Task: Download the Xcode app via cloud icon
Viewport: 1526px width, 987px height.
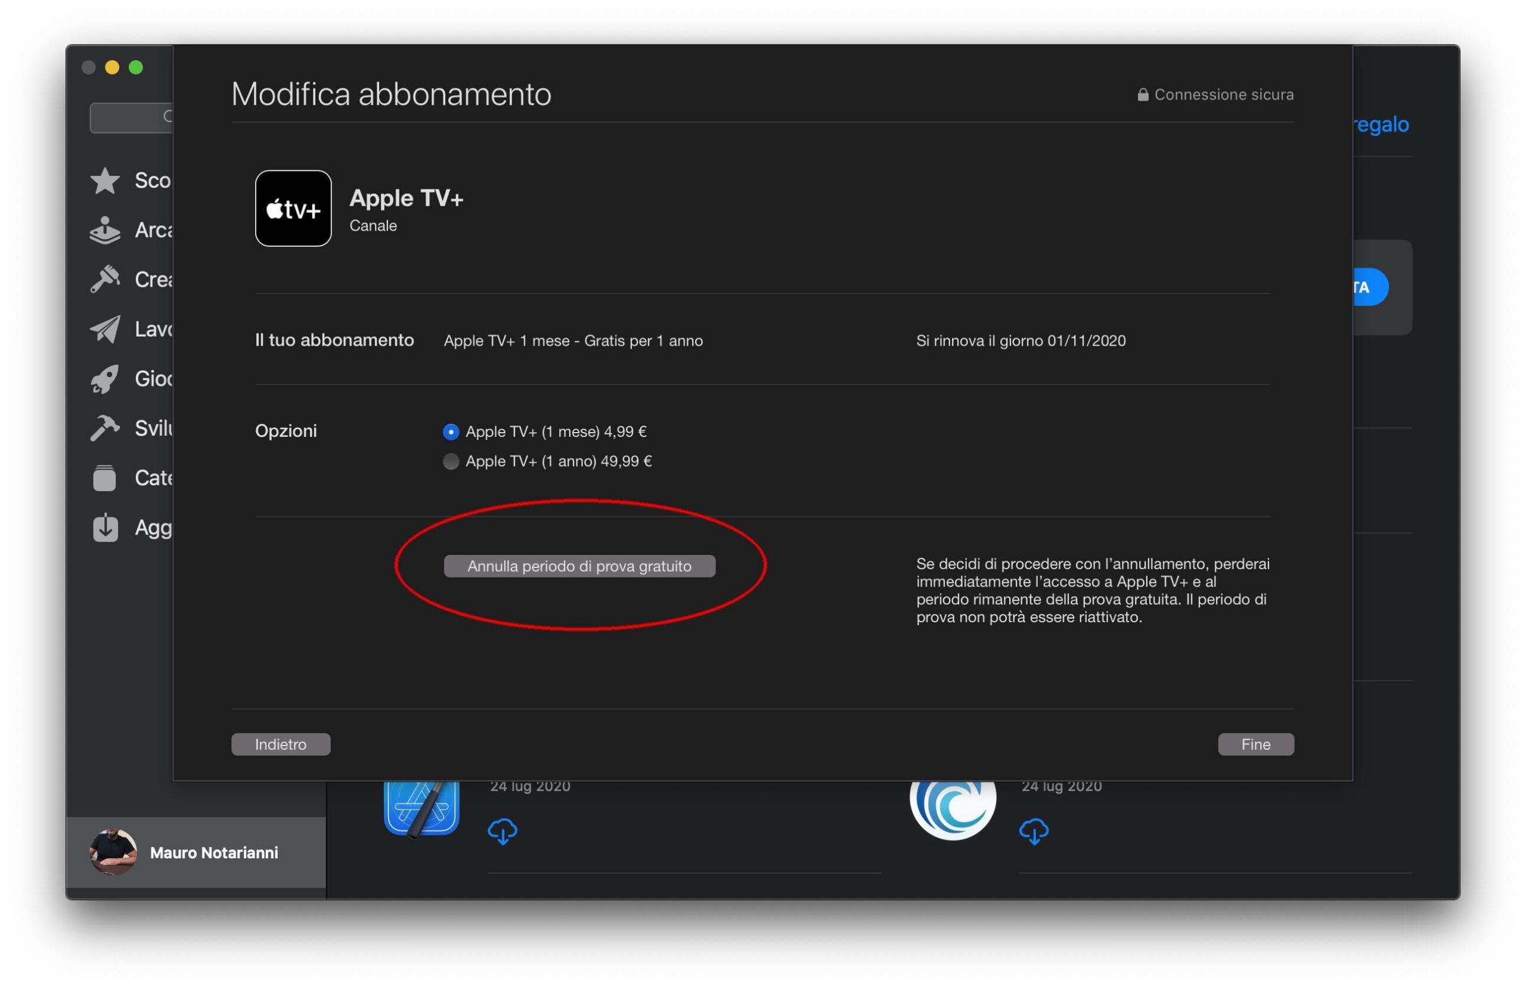Action: [502, 831]
